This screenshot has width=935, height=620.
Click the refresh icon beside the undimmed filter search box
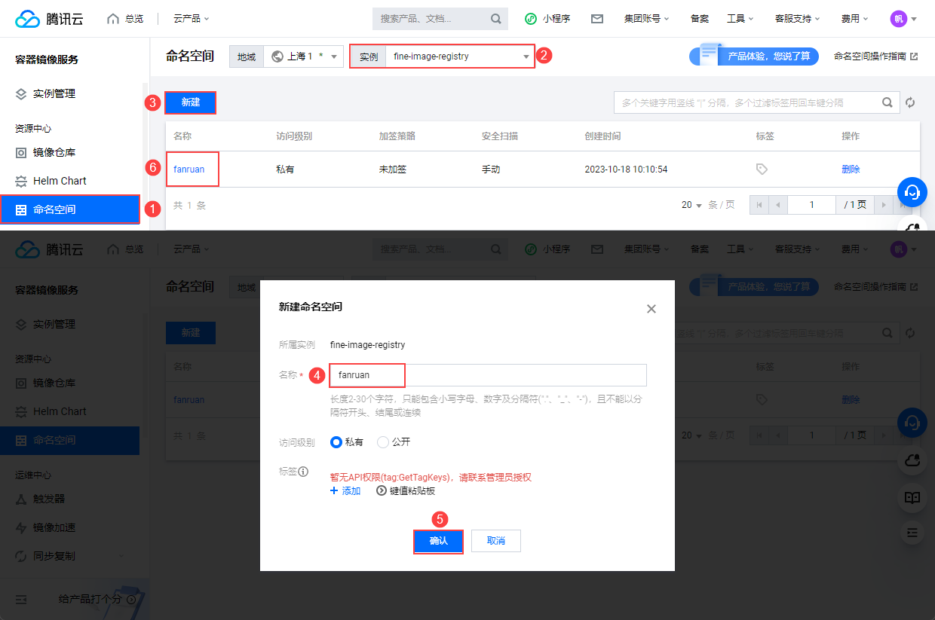coord(910,103)
